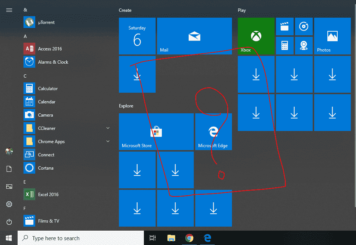356x245 pixels.
Task: Click the letter F section header
Action: (x=25, y=208)
